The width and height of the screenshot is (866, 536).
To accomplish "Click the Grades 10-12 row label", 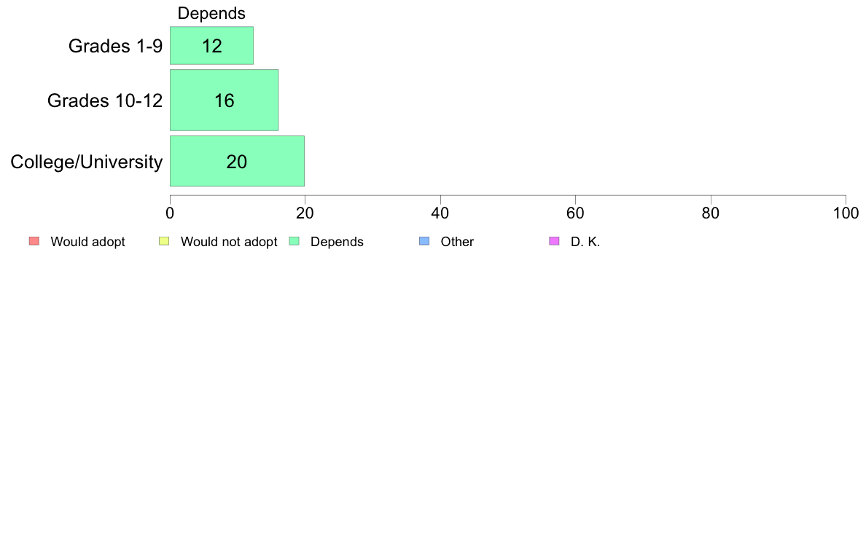I will 105,100.
